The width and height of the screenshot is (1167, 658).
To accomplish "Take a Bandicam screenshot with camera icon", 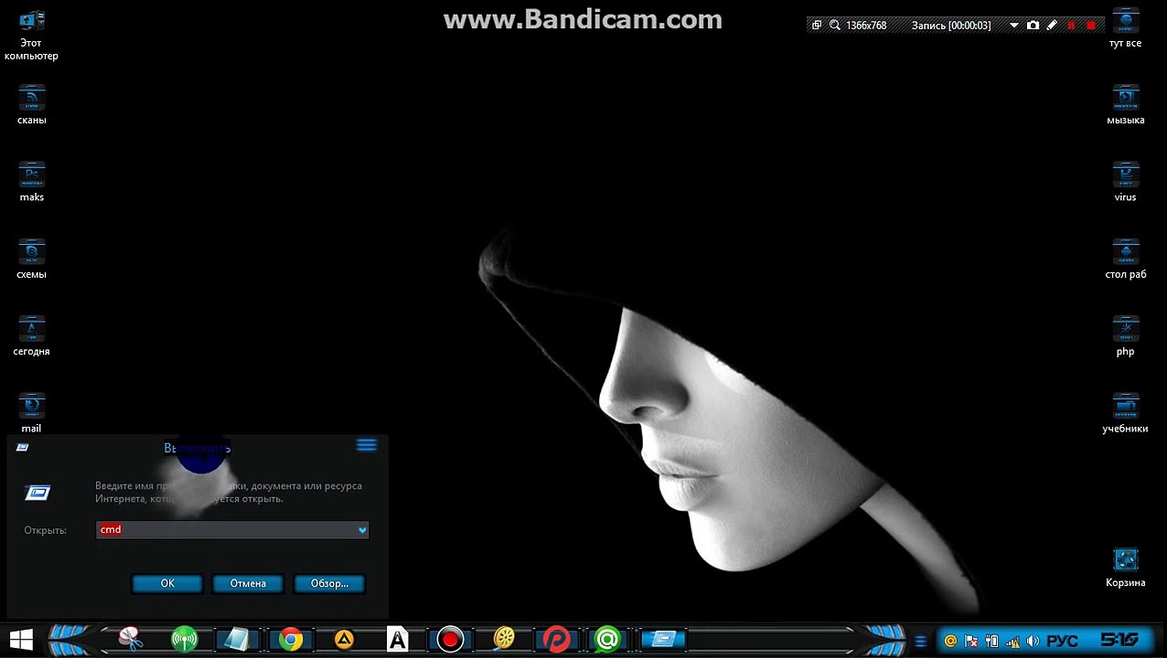I will coord(1033,26).
